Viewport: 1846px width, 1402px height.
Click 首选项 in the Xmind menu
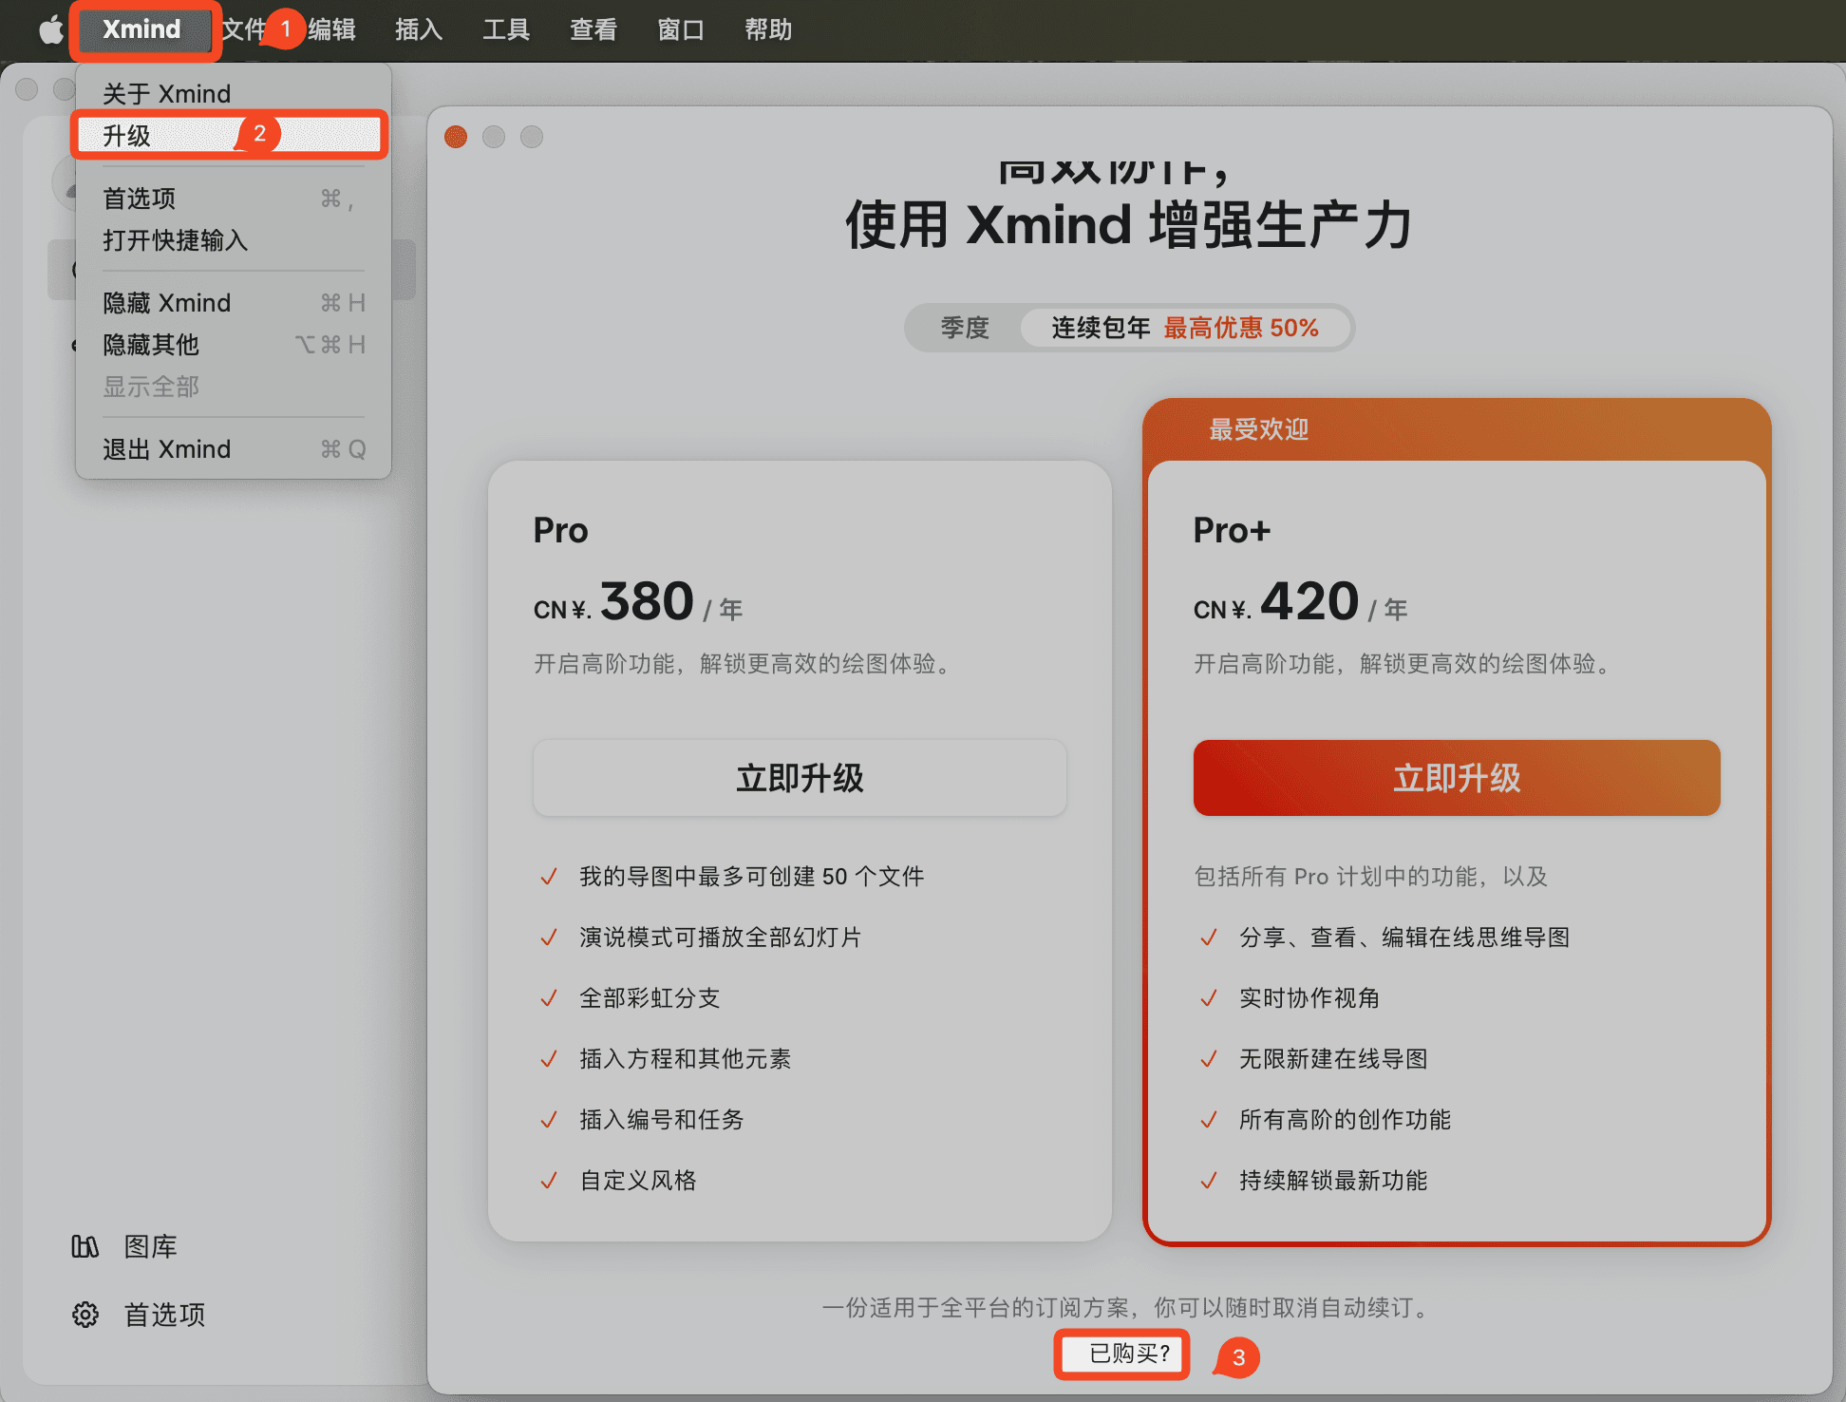[140, 199]
